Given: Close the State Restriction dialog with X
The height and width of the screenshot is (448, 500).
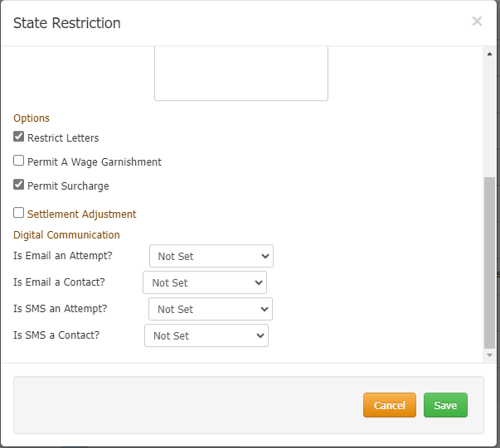Looking at the screenshot, I should click(x=477, y=22).
